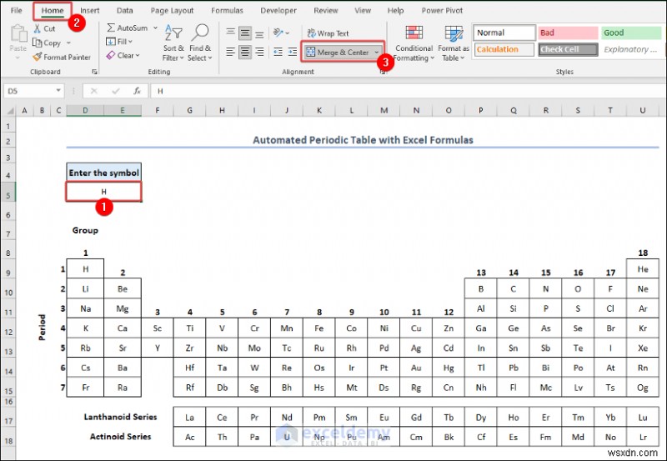The width and height of the screenshot is (667, 461).
Task: Select the Fe element cell
Action: [x=319, y=328]
